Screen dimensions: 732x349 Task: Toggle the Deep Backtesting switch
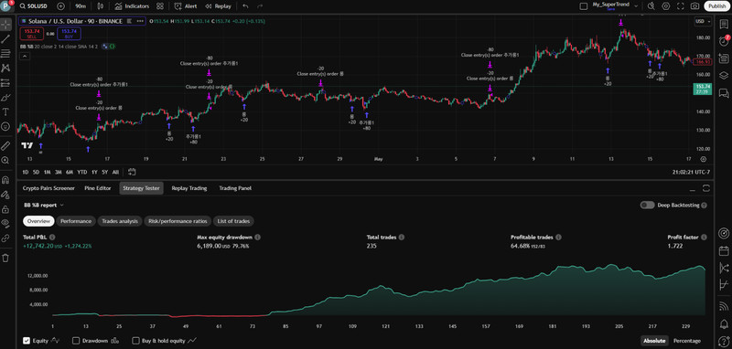[x=647, y=205]
